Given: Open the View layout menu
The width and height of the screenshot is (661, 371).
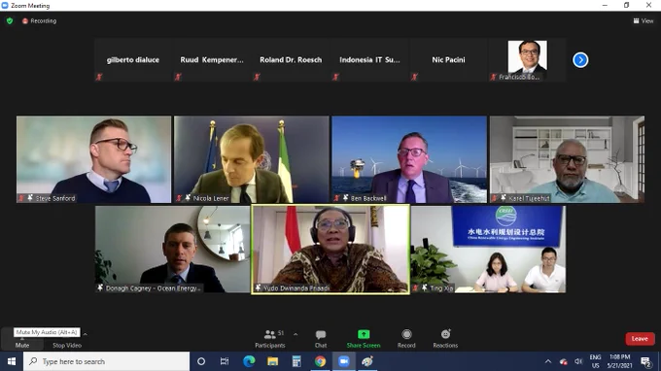Looking at the screenshot, I should click(644, 20).
